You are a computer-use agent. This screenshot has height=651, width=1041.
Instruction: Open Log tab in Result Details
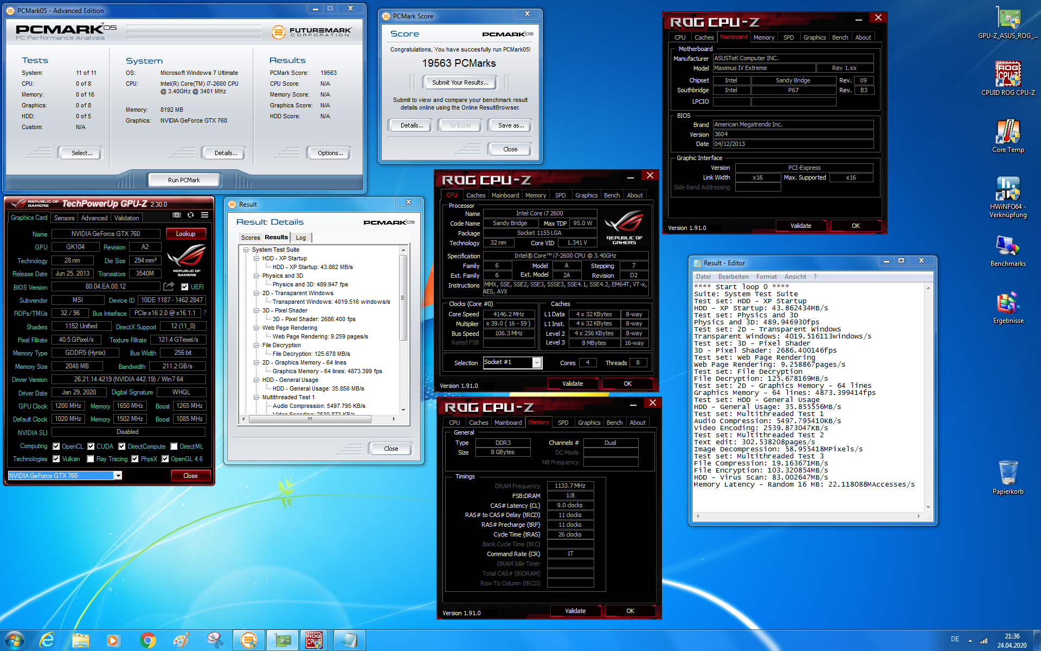pos(301,238)
